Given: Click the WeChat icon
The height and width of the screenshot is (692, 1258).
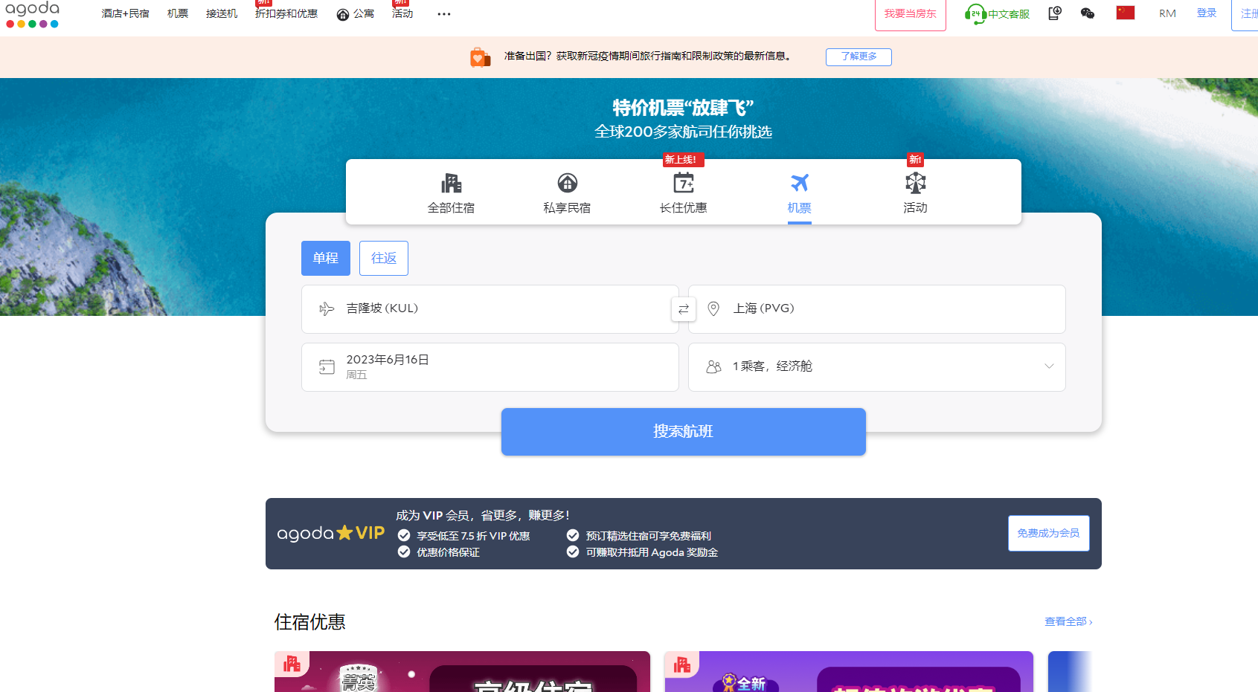Looking at the screenshot, I should (x=1088, y=13).
